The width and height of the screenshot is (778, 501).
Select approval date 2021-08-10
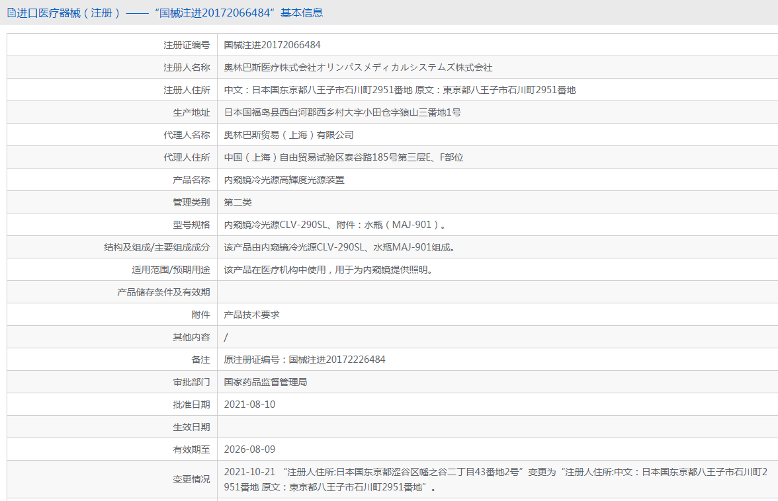tap(246, 404)
